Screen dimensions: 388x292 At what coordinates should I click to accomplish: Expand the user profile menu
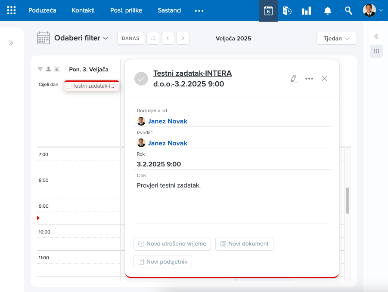coord(372,11)
